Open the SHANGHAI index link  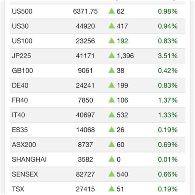coord(29,160)
